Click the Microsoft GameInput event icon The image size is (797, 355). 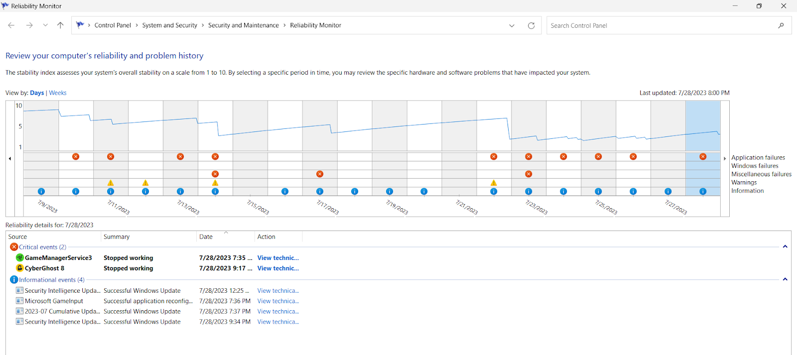(19, 301)
